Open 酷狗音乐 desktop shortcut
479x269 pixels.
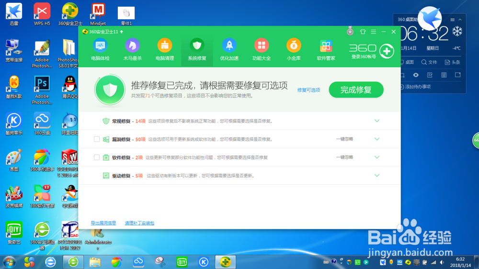(x=14, y=123)
